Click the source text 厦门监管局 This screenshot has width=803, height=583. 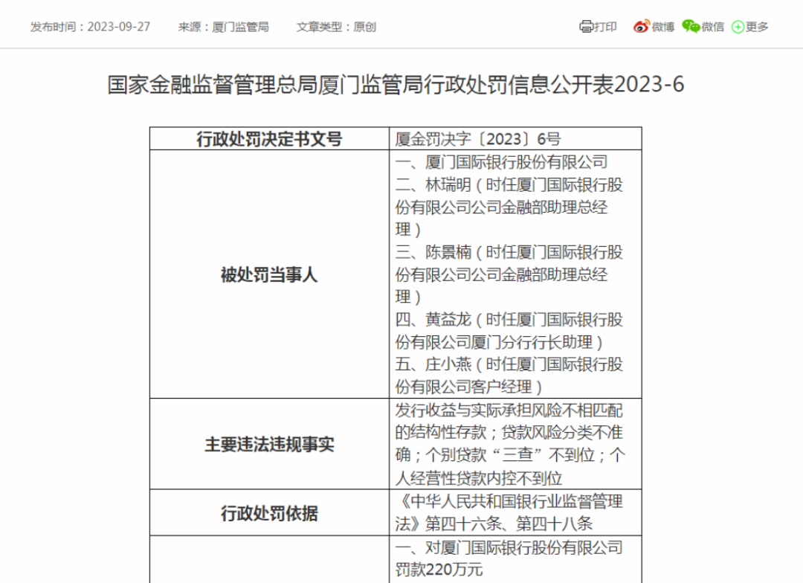(240, 27)
